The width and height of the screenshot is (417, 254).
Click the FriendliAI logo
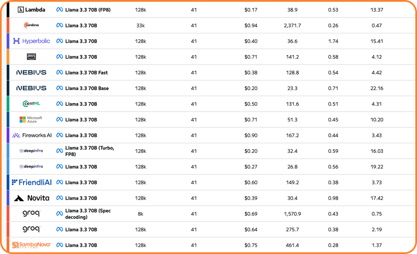[x=32, y=182]
